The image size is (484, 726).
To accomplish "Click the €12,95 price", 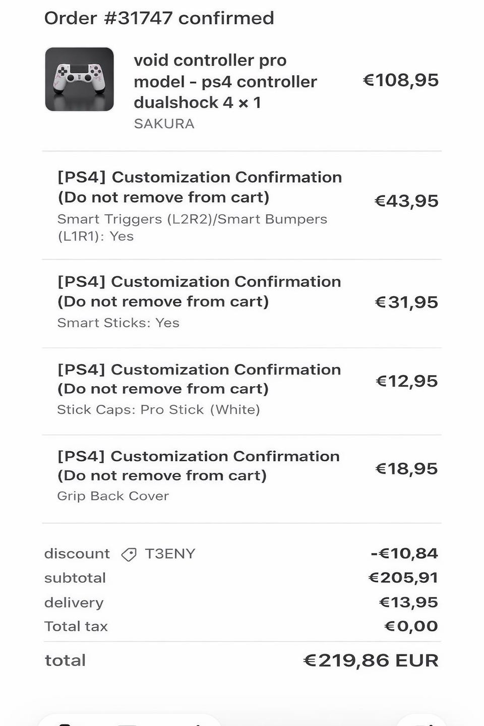I will pos(406,381).
